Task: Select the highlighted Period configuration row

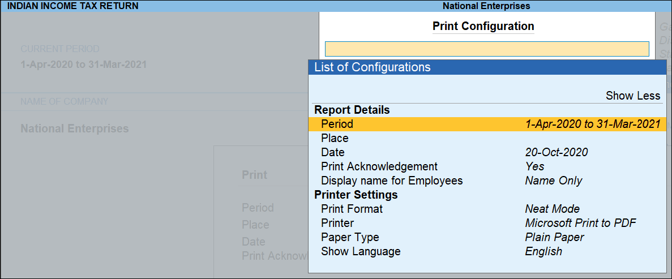Action: click(487, 124)
